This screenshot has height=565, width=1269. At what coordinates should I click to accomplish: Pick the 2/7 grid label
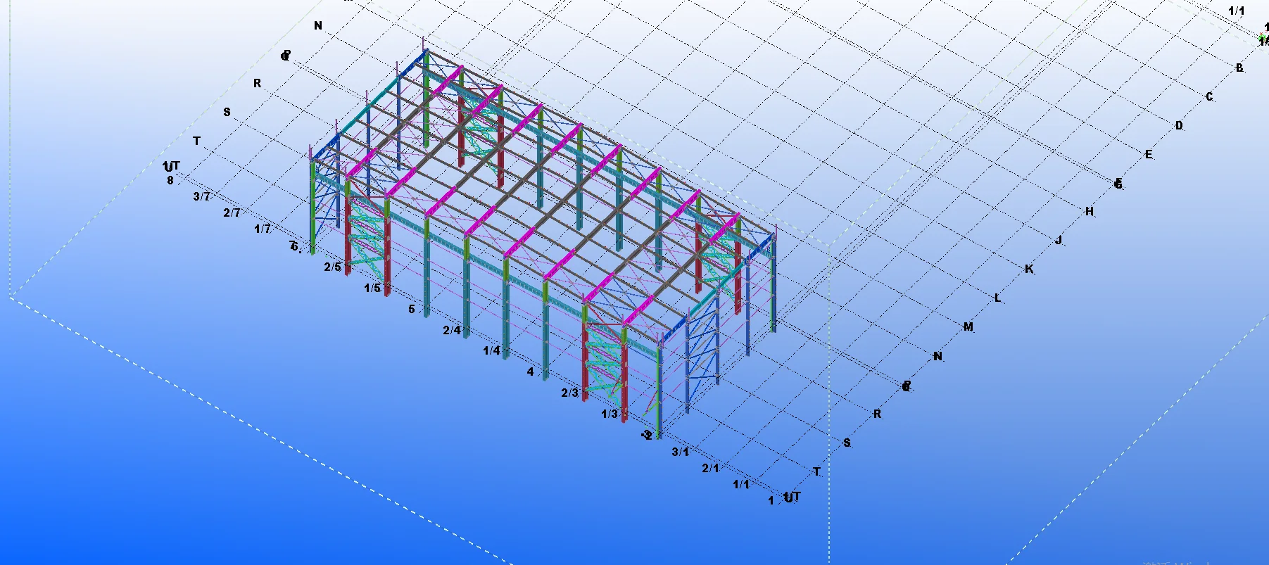tap(232, 212)
